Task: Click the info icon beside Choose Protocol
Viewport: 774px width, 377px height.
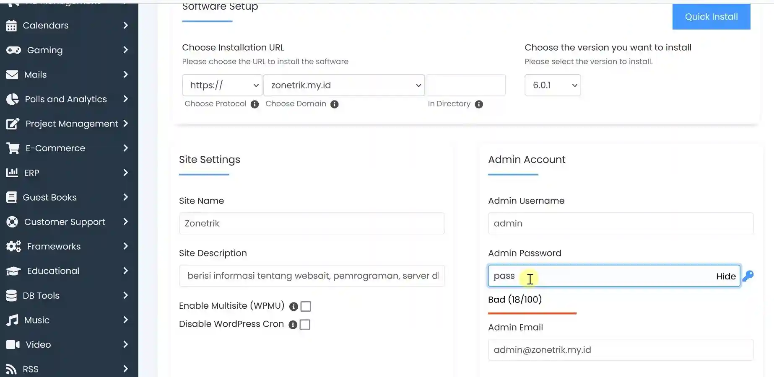Action: point(255,104)
